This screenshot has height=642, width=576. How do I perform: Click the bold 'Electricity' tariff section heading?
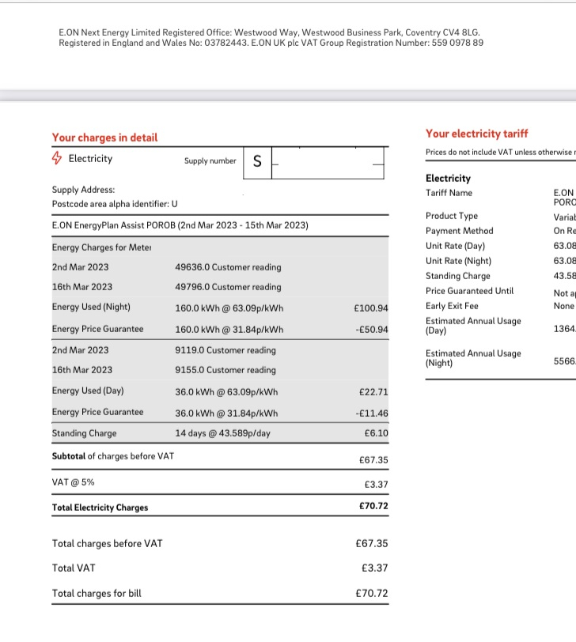click(x=448, y=179)
